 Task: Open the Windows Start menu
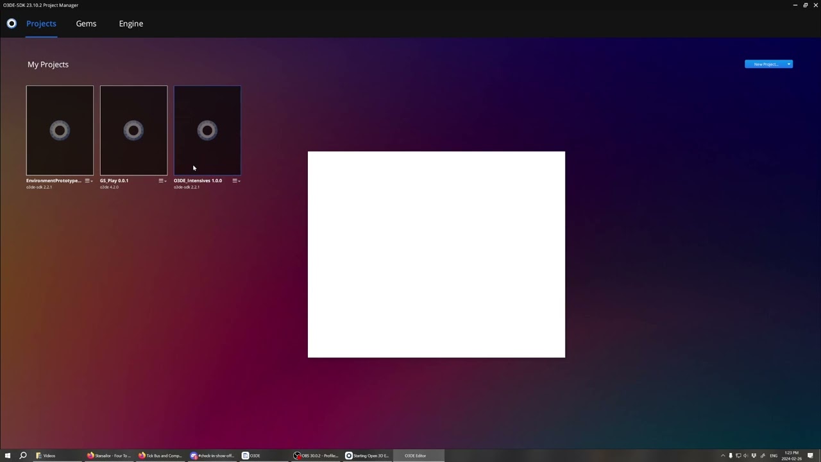(8, 456)
